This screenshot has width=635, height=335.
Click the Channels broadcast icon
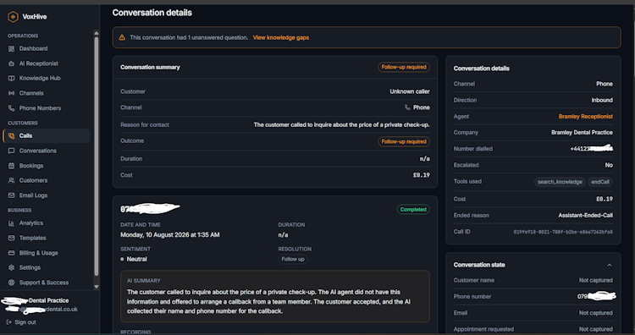click(11, 93)
